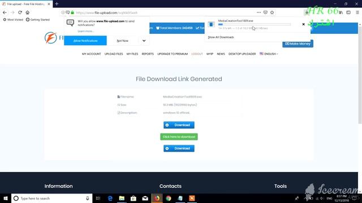Open Task View on the taskbar

[98, 198]
